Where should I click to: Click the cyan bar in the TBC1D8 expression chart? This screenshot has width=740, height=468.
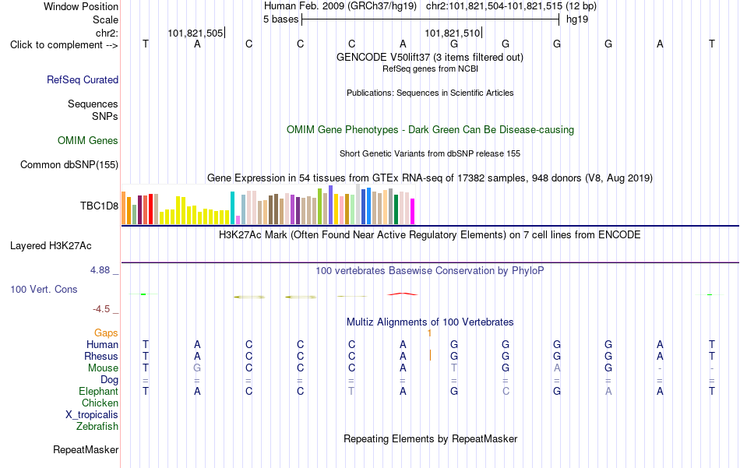pos(232,208)
